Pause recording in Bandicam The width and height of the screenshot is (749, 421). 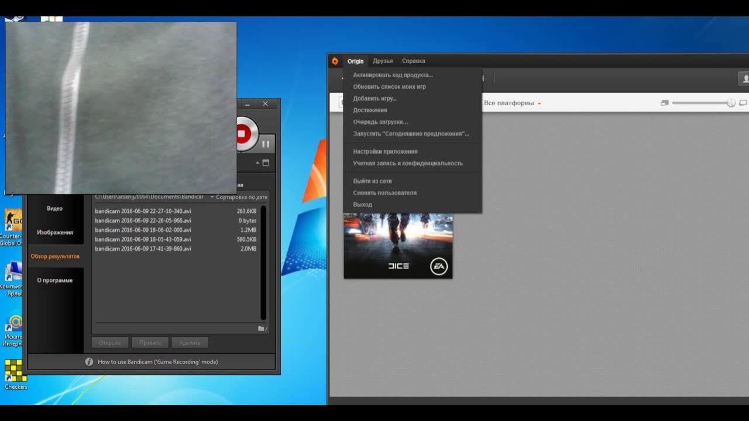coord(266,143)
